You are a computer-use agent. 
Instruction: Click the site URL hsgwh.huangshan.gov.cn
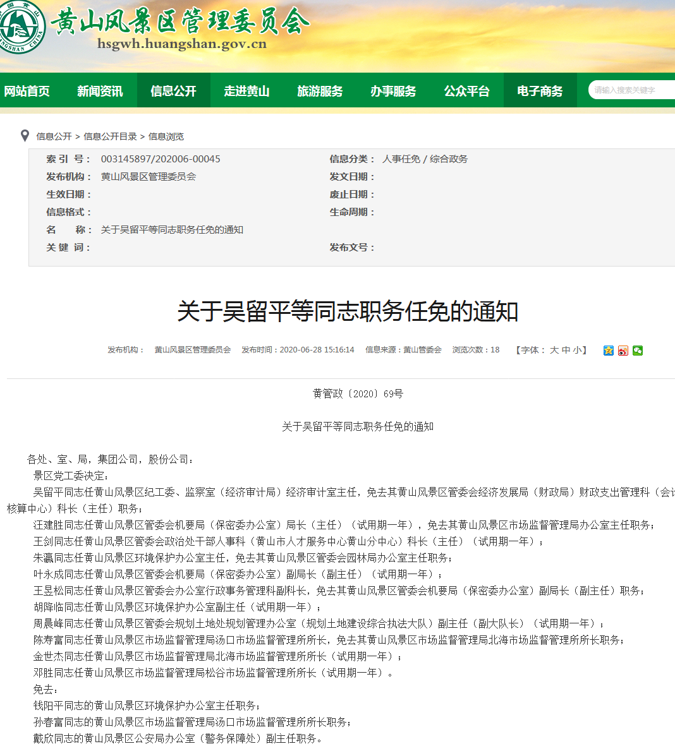pos(181,44)
